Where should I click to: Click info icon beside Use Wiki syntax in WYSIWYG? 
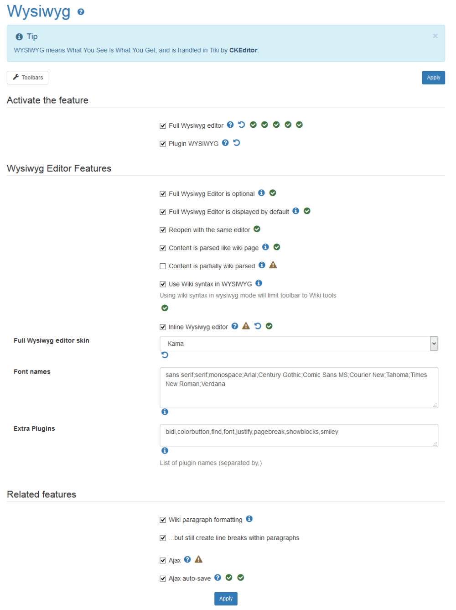(259, 283)
